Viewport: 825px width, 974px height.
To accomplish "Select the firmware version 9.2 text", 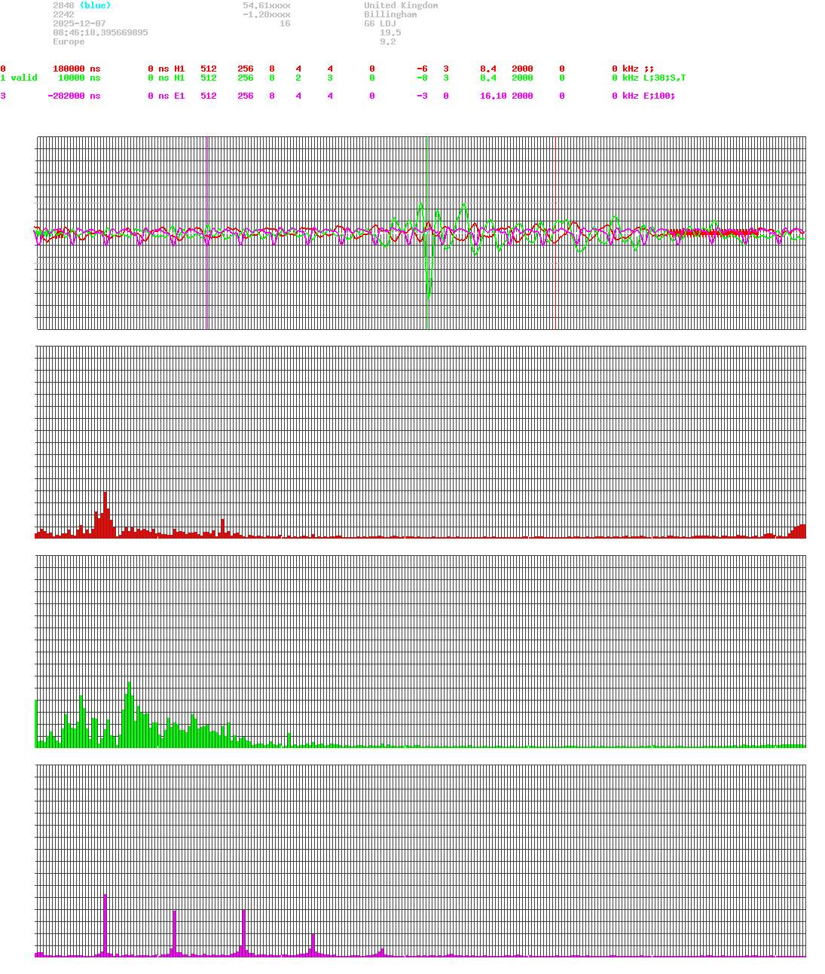I will (x=387, y=41).
